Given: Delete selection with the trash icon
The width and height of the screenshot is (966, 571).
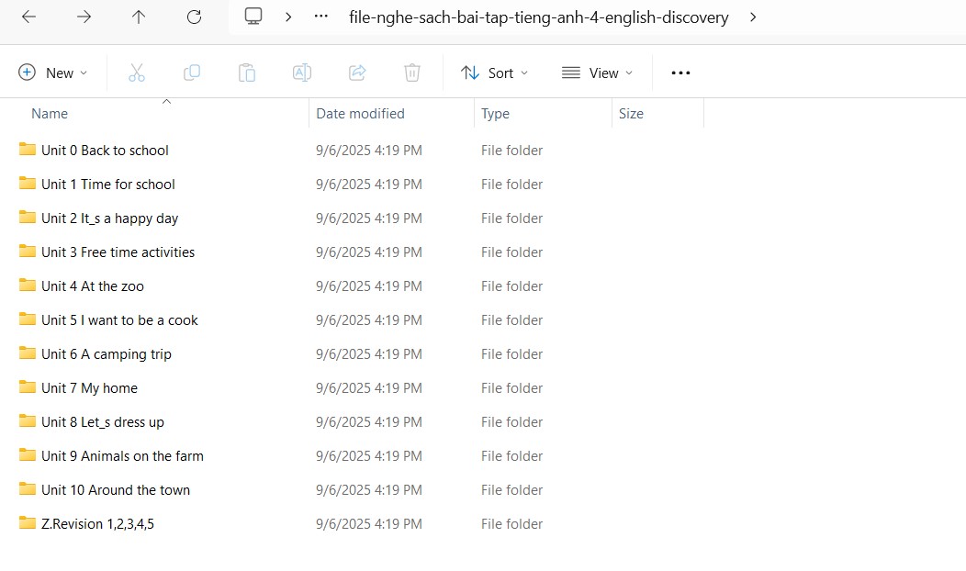Looking at the screenshot, I should coord(412,73).
